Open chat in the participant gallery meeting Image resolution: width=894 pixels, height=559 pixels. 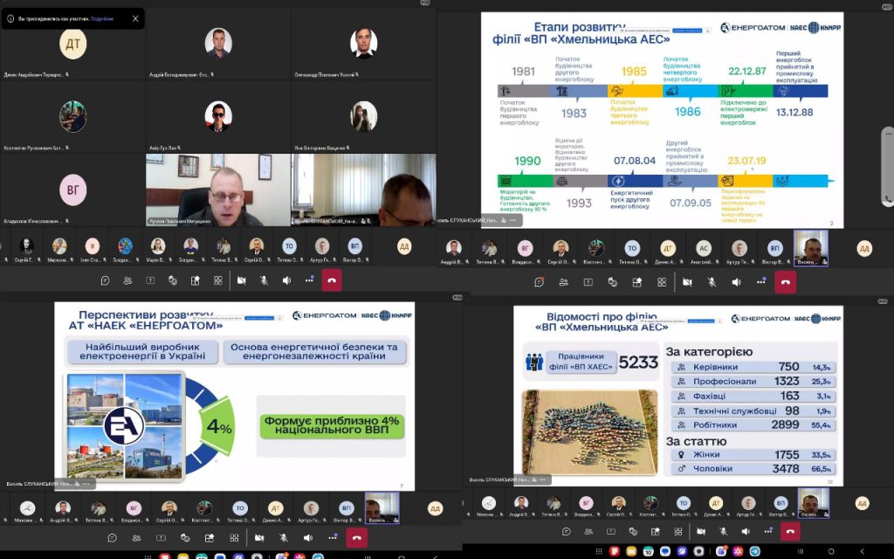pyautogui.click(x=105, y=280)
